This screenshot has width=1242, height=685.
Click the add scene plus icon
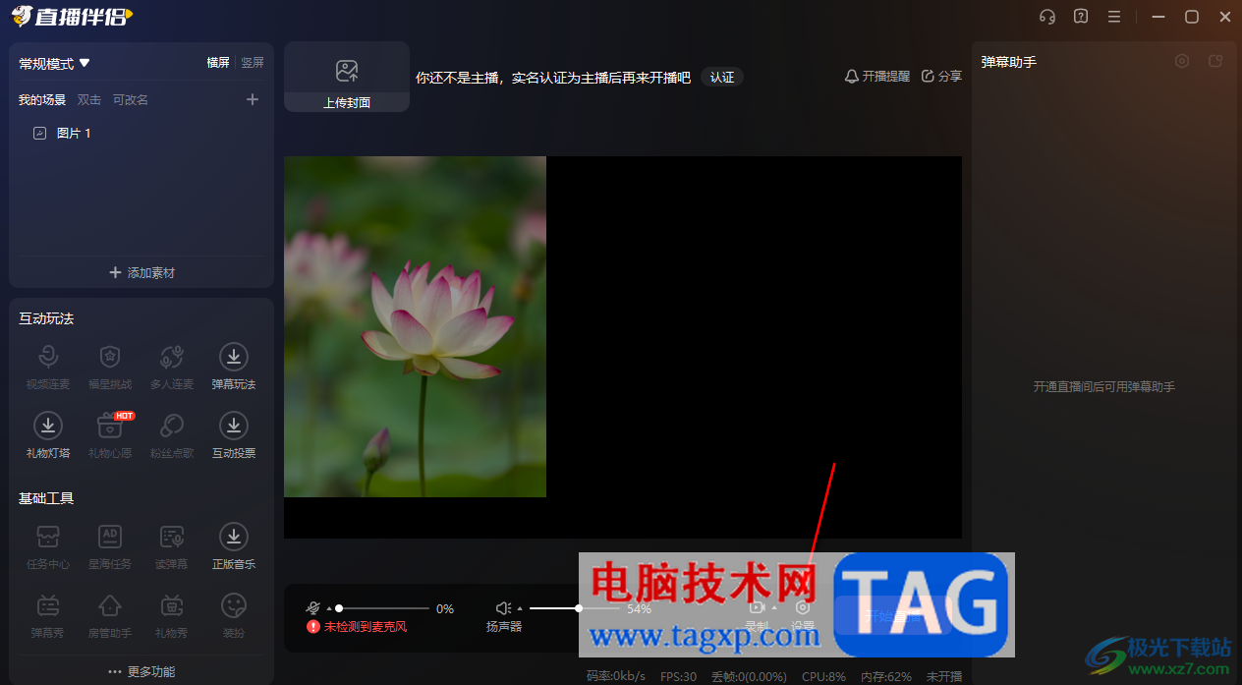point(253,99)
